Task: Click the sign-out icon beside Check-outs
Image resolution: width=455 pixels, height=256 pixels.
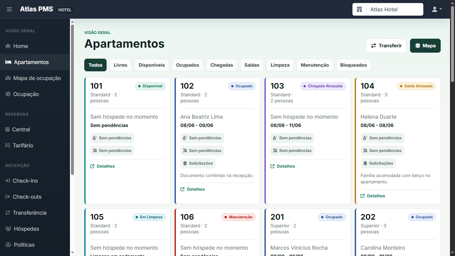Action: click(8, 197)
